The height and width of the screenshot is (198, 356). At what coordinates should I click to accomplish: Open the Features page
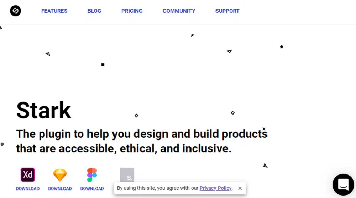(54, 11)
